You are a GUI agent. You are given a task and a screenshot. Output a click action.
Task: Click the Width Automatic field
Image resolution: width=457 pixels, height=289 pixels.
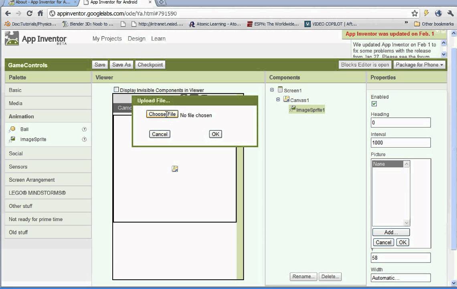tap(401, 278)
